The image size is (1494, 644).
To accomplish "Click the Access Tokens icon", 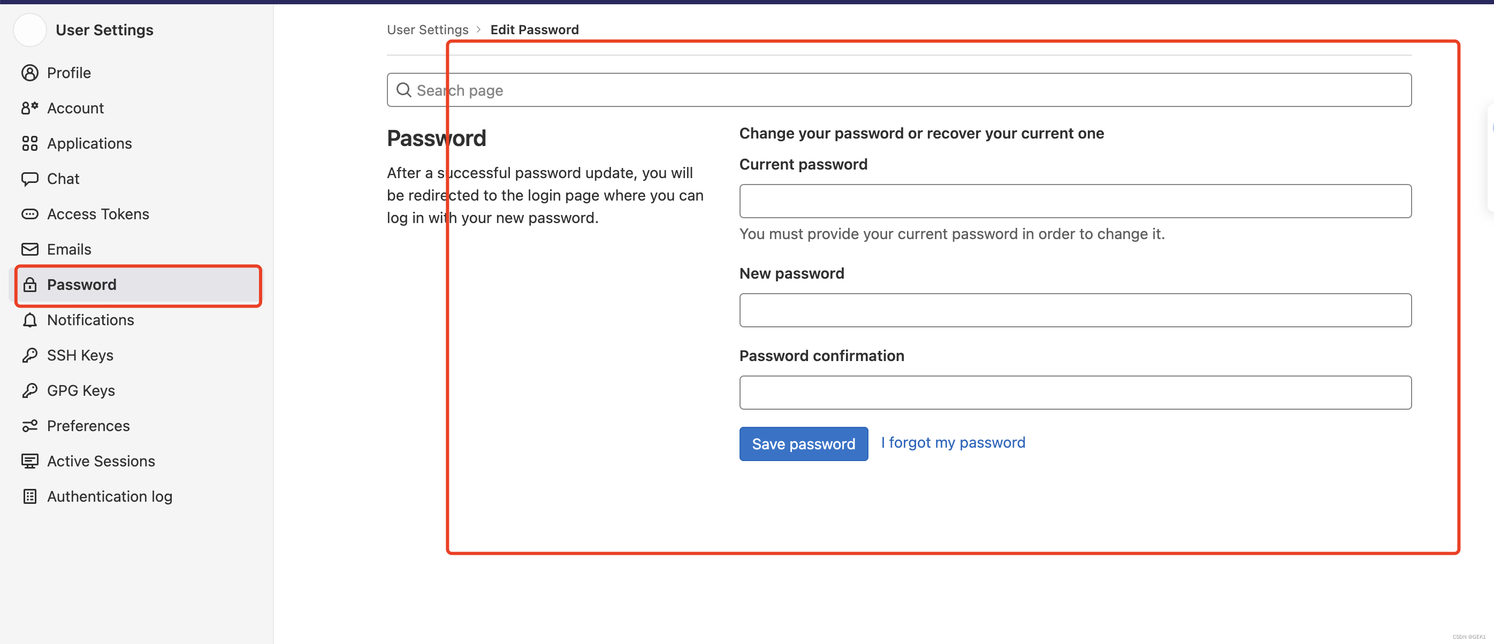I will [x=29, y=214].
